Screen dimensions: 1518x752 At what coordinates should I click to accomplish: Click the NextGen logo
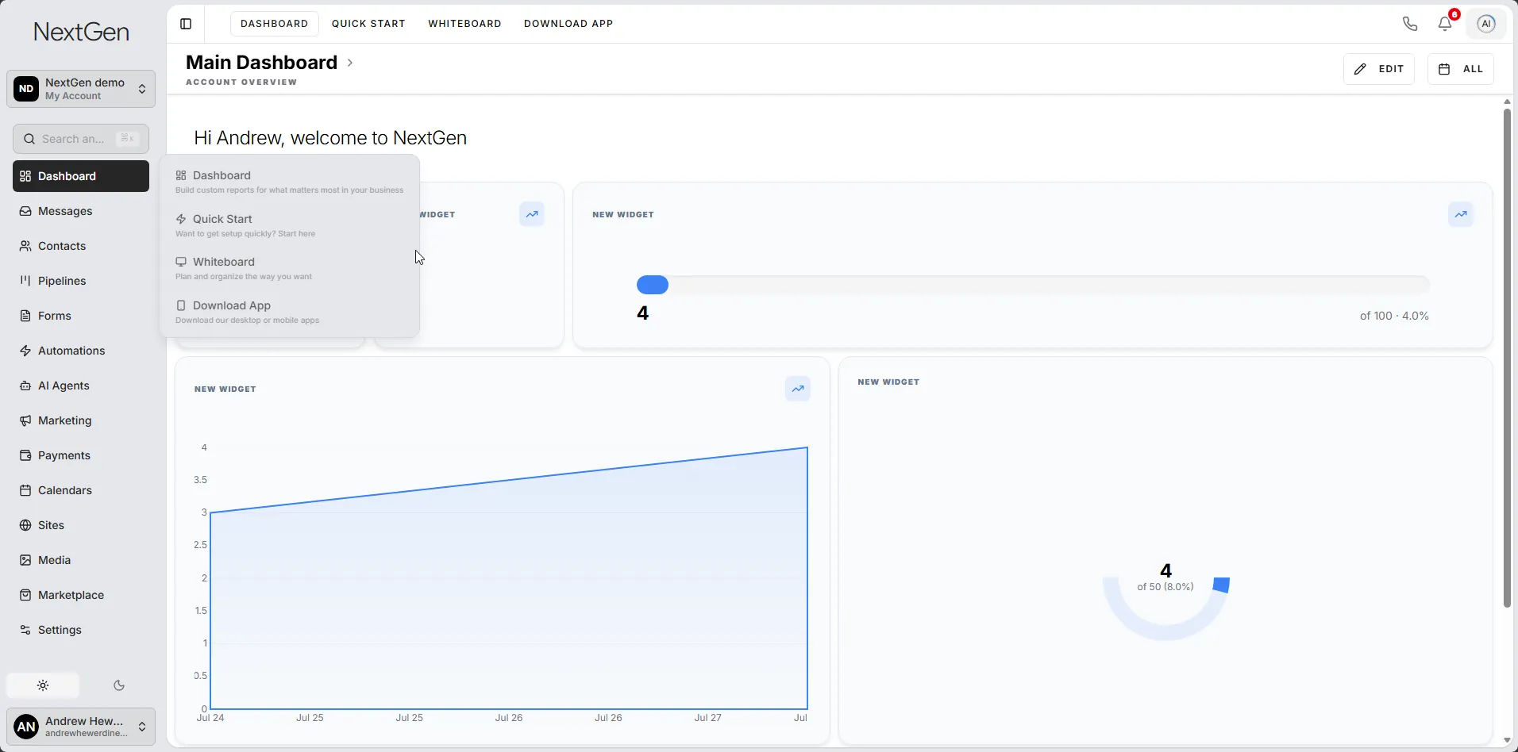tap(81, 32)
